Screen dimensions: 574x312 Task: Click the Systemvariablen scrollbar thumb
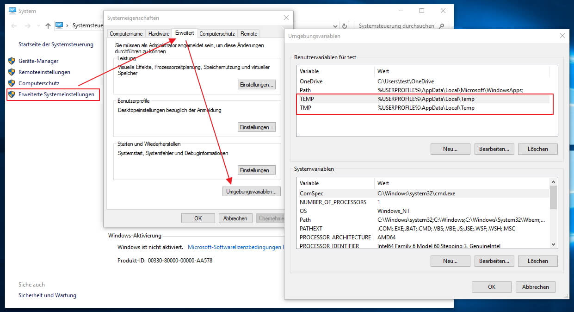pos(554,198)
